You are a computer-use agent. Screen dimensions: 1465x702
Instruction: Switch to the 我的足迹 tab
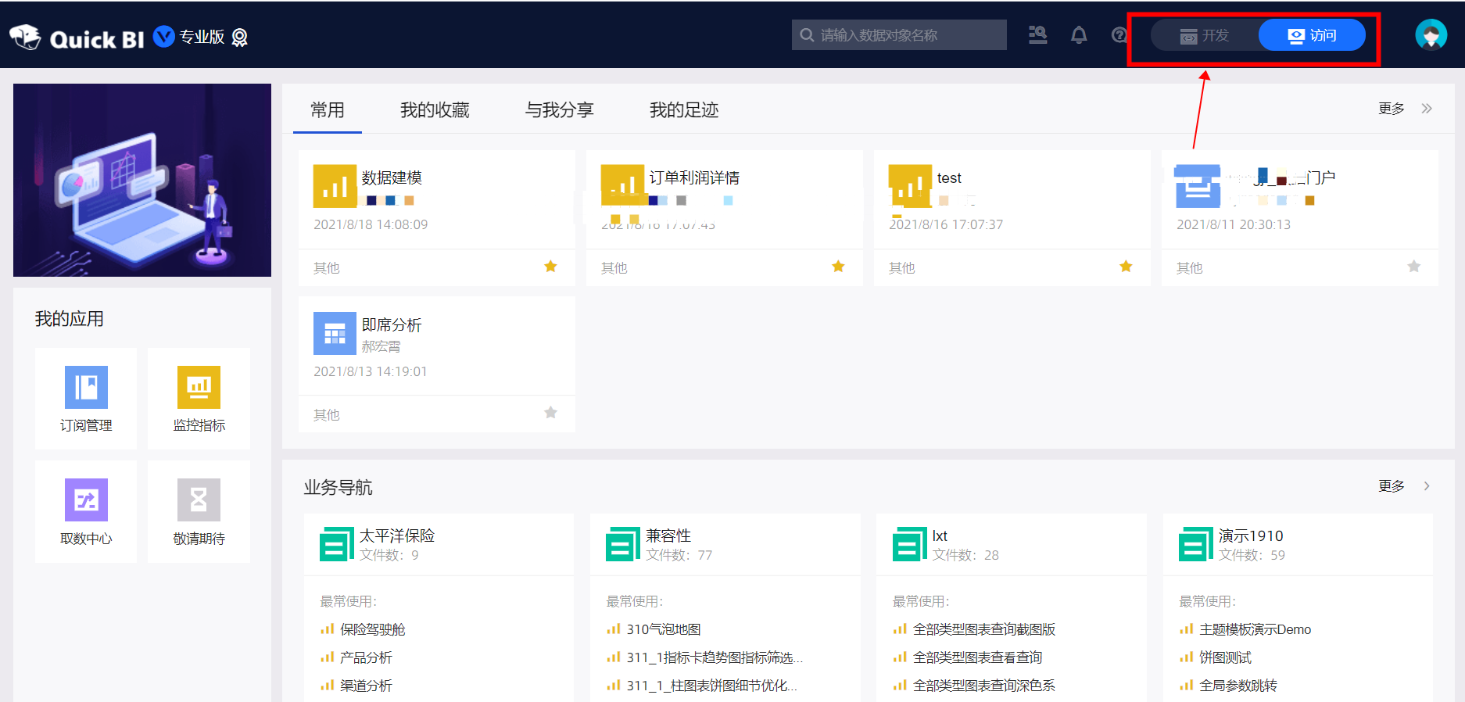point(683,110)
